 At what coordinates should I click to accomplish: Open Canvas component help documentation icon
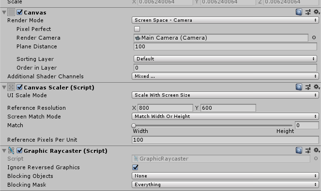(x=299, y=12)
